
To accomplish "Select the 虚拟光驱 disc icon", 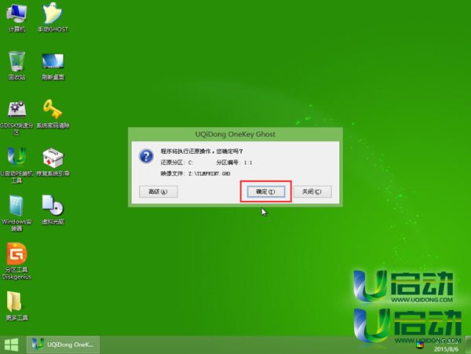I will 53,210.
